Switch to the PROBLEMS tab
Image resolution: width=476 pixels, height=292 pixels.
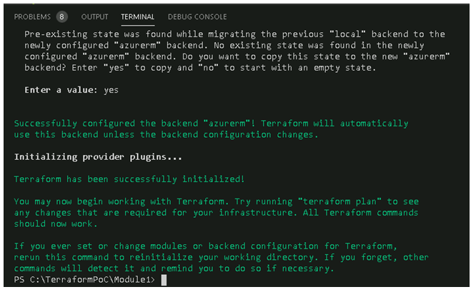point(32,16)
